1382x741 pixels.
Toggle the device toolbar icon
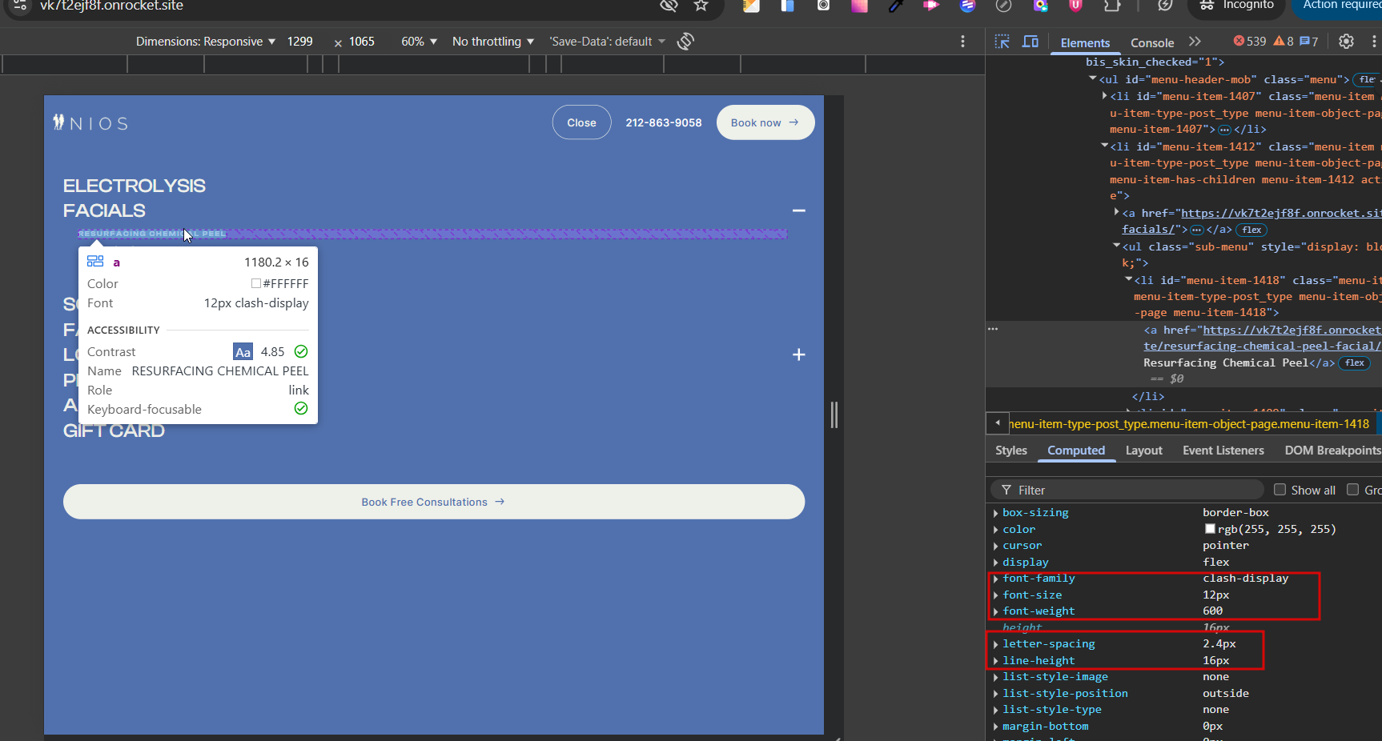[x=1030, y=42]
